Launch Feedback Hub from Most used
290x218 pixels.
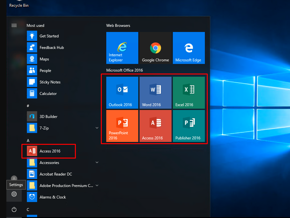tap(32, 47)
